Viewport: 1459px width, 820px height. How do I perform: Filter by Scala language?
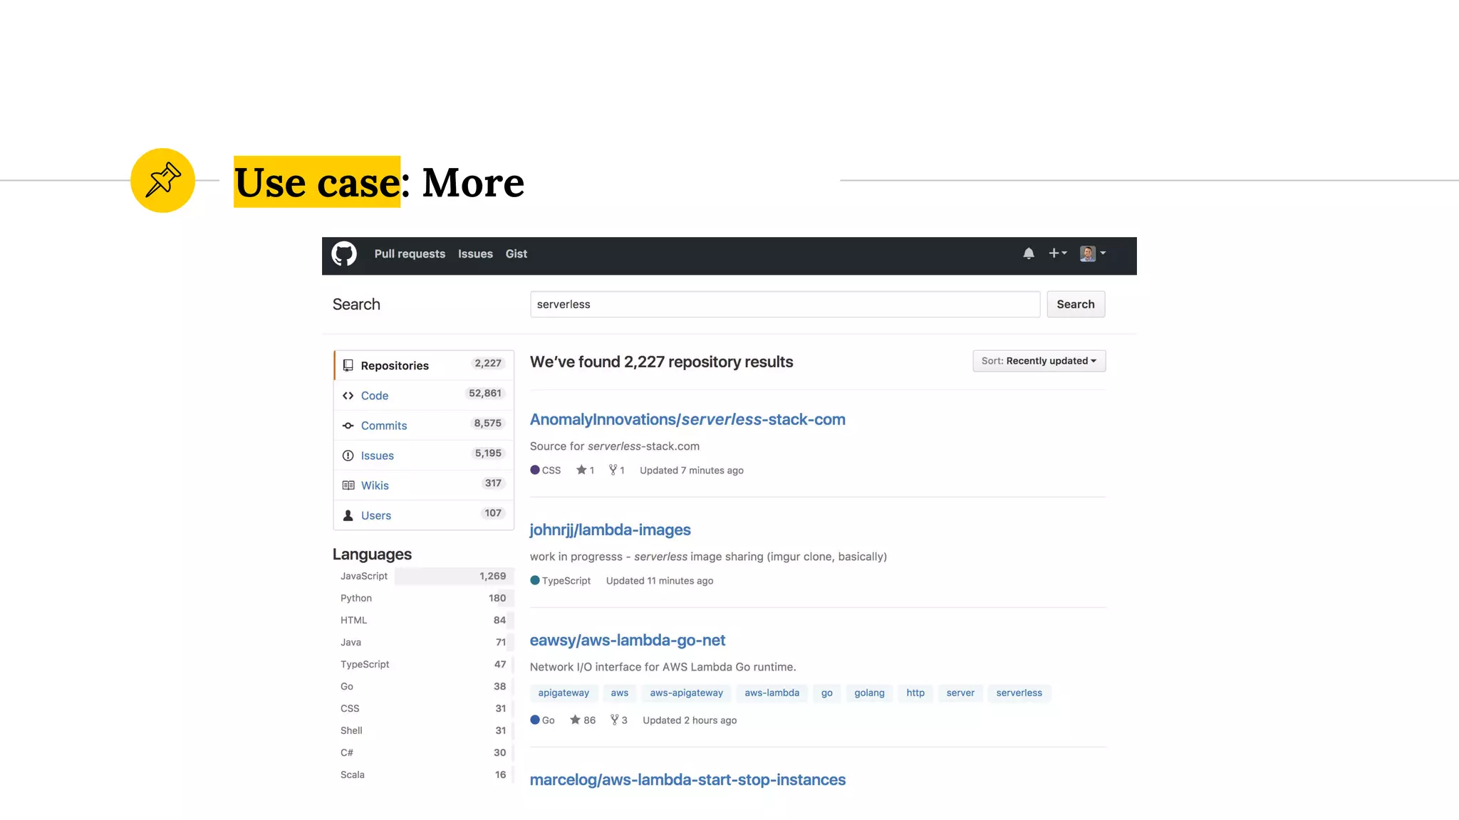(x=424, y=774)
